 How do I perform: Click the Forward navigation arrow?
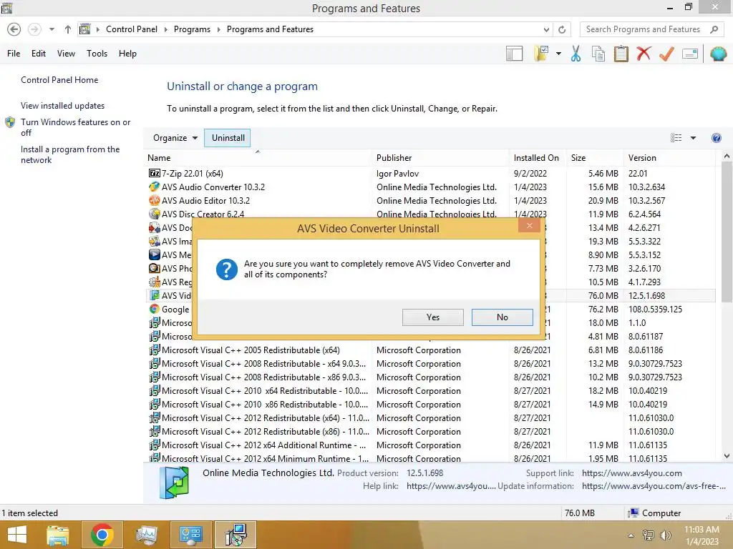[34, 29]
